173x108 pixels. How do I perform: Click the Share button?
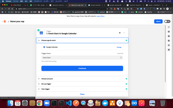[158, 21]
